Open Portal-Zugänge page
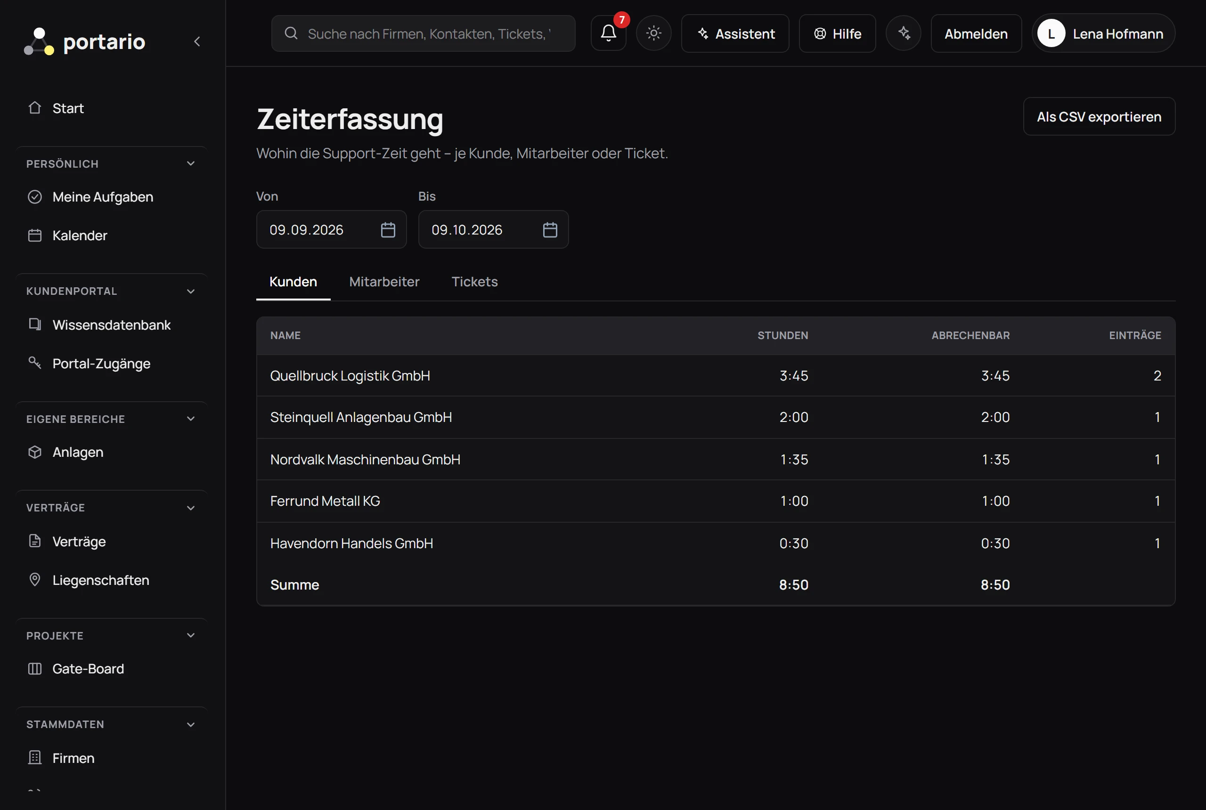 point(112,363)
